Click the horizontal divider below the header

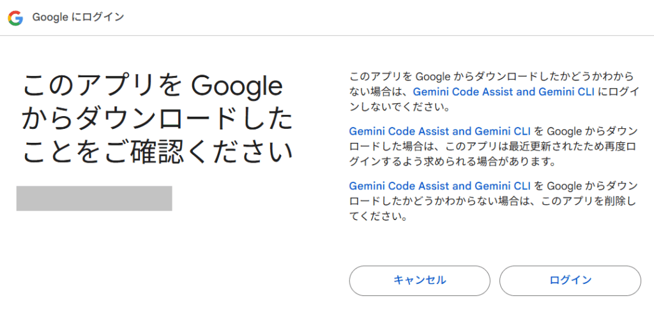tap(327, 36)
